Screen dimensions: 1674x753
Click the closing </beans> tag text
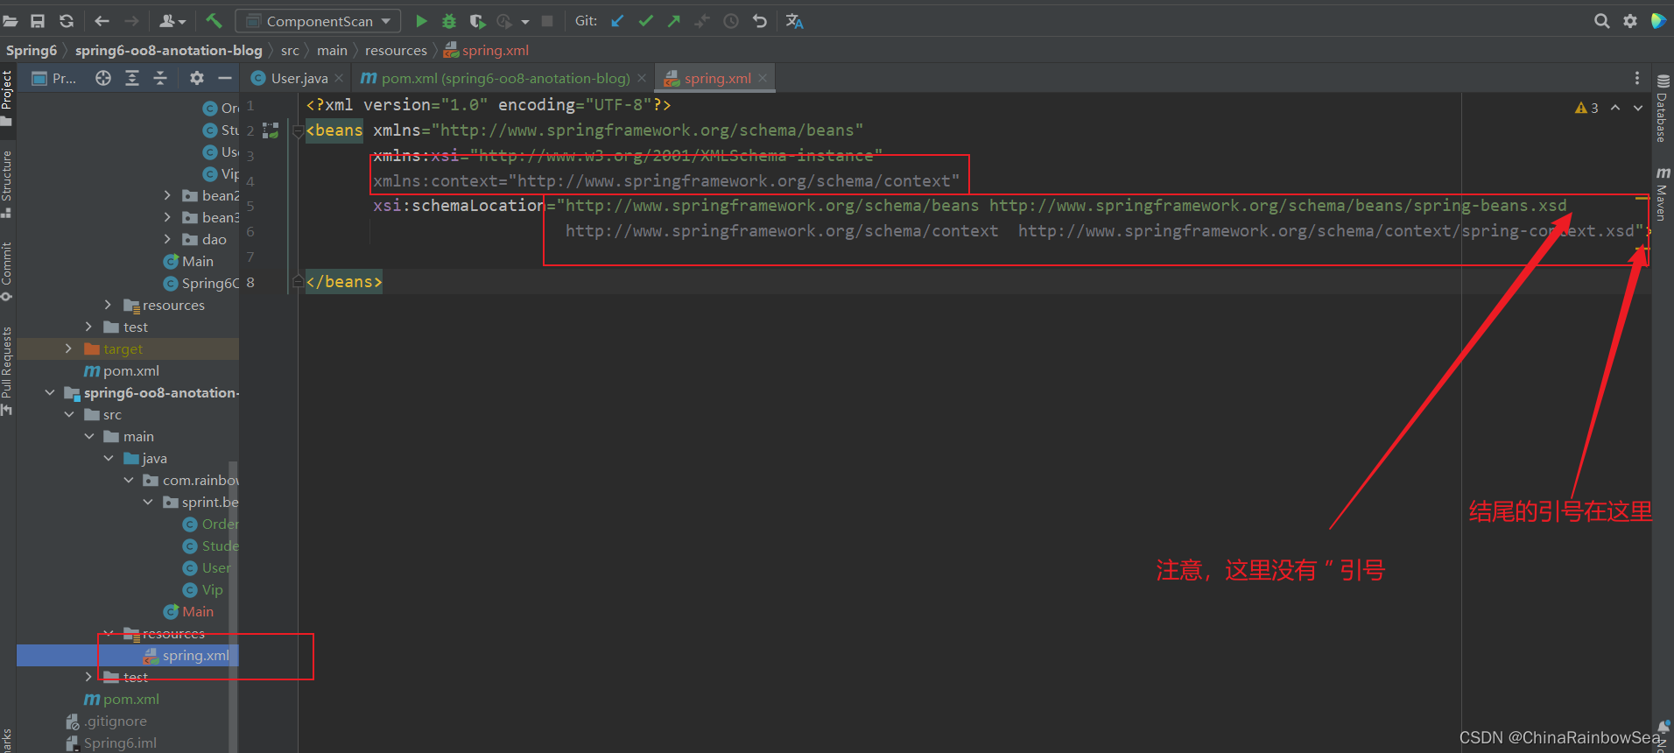coord(344,282)
